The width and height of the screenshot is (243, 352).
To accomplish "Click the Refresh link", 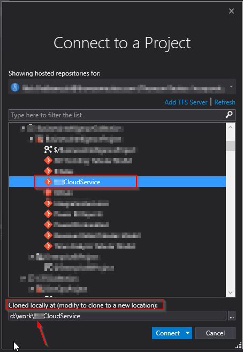I will click(225, 102).
